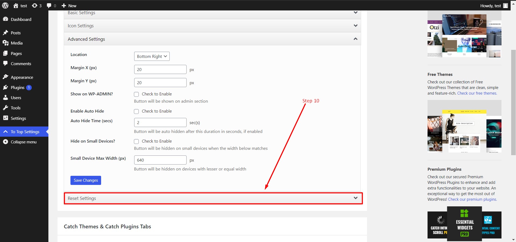Go to Settings menu label
Viewport: 516px width, 242px height.
(18, 118)
